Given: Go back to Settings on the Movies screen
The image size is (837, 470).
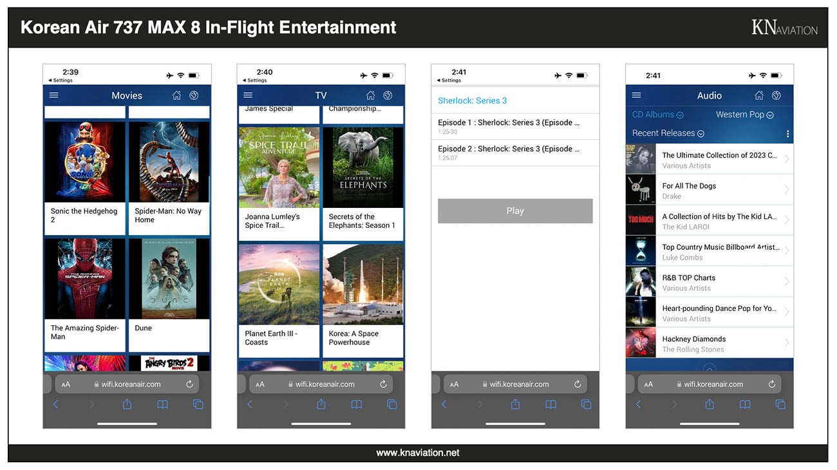Looking at the screenshot, I should tap(61, 80).
